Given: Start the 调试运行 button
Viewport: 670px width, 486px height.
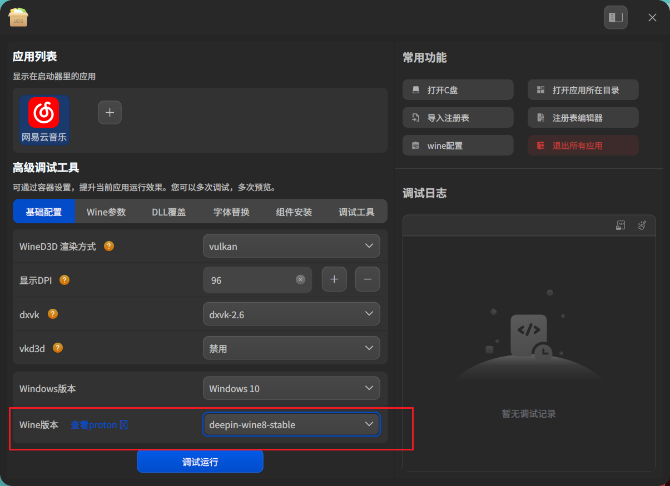Looking at the screenshot, I should 200,462.
